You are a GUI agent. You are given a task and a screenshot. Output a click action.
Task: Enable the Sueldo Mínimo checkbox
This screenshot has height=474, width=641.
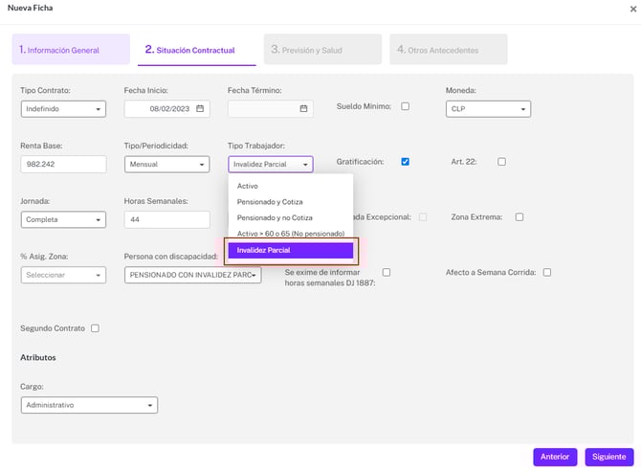[405, 106]
